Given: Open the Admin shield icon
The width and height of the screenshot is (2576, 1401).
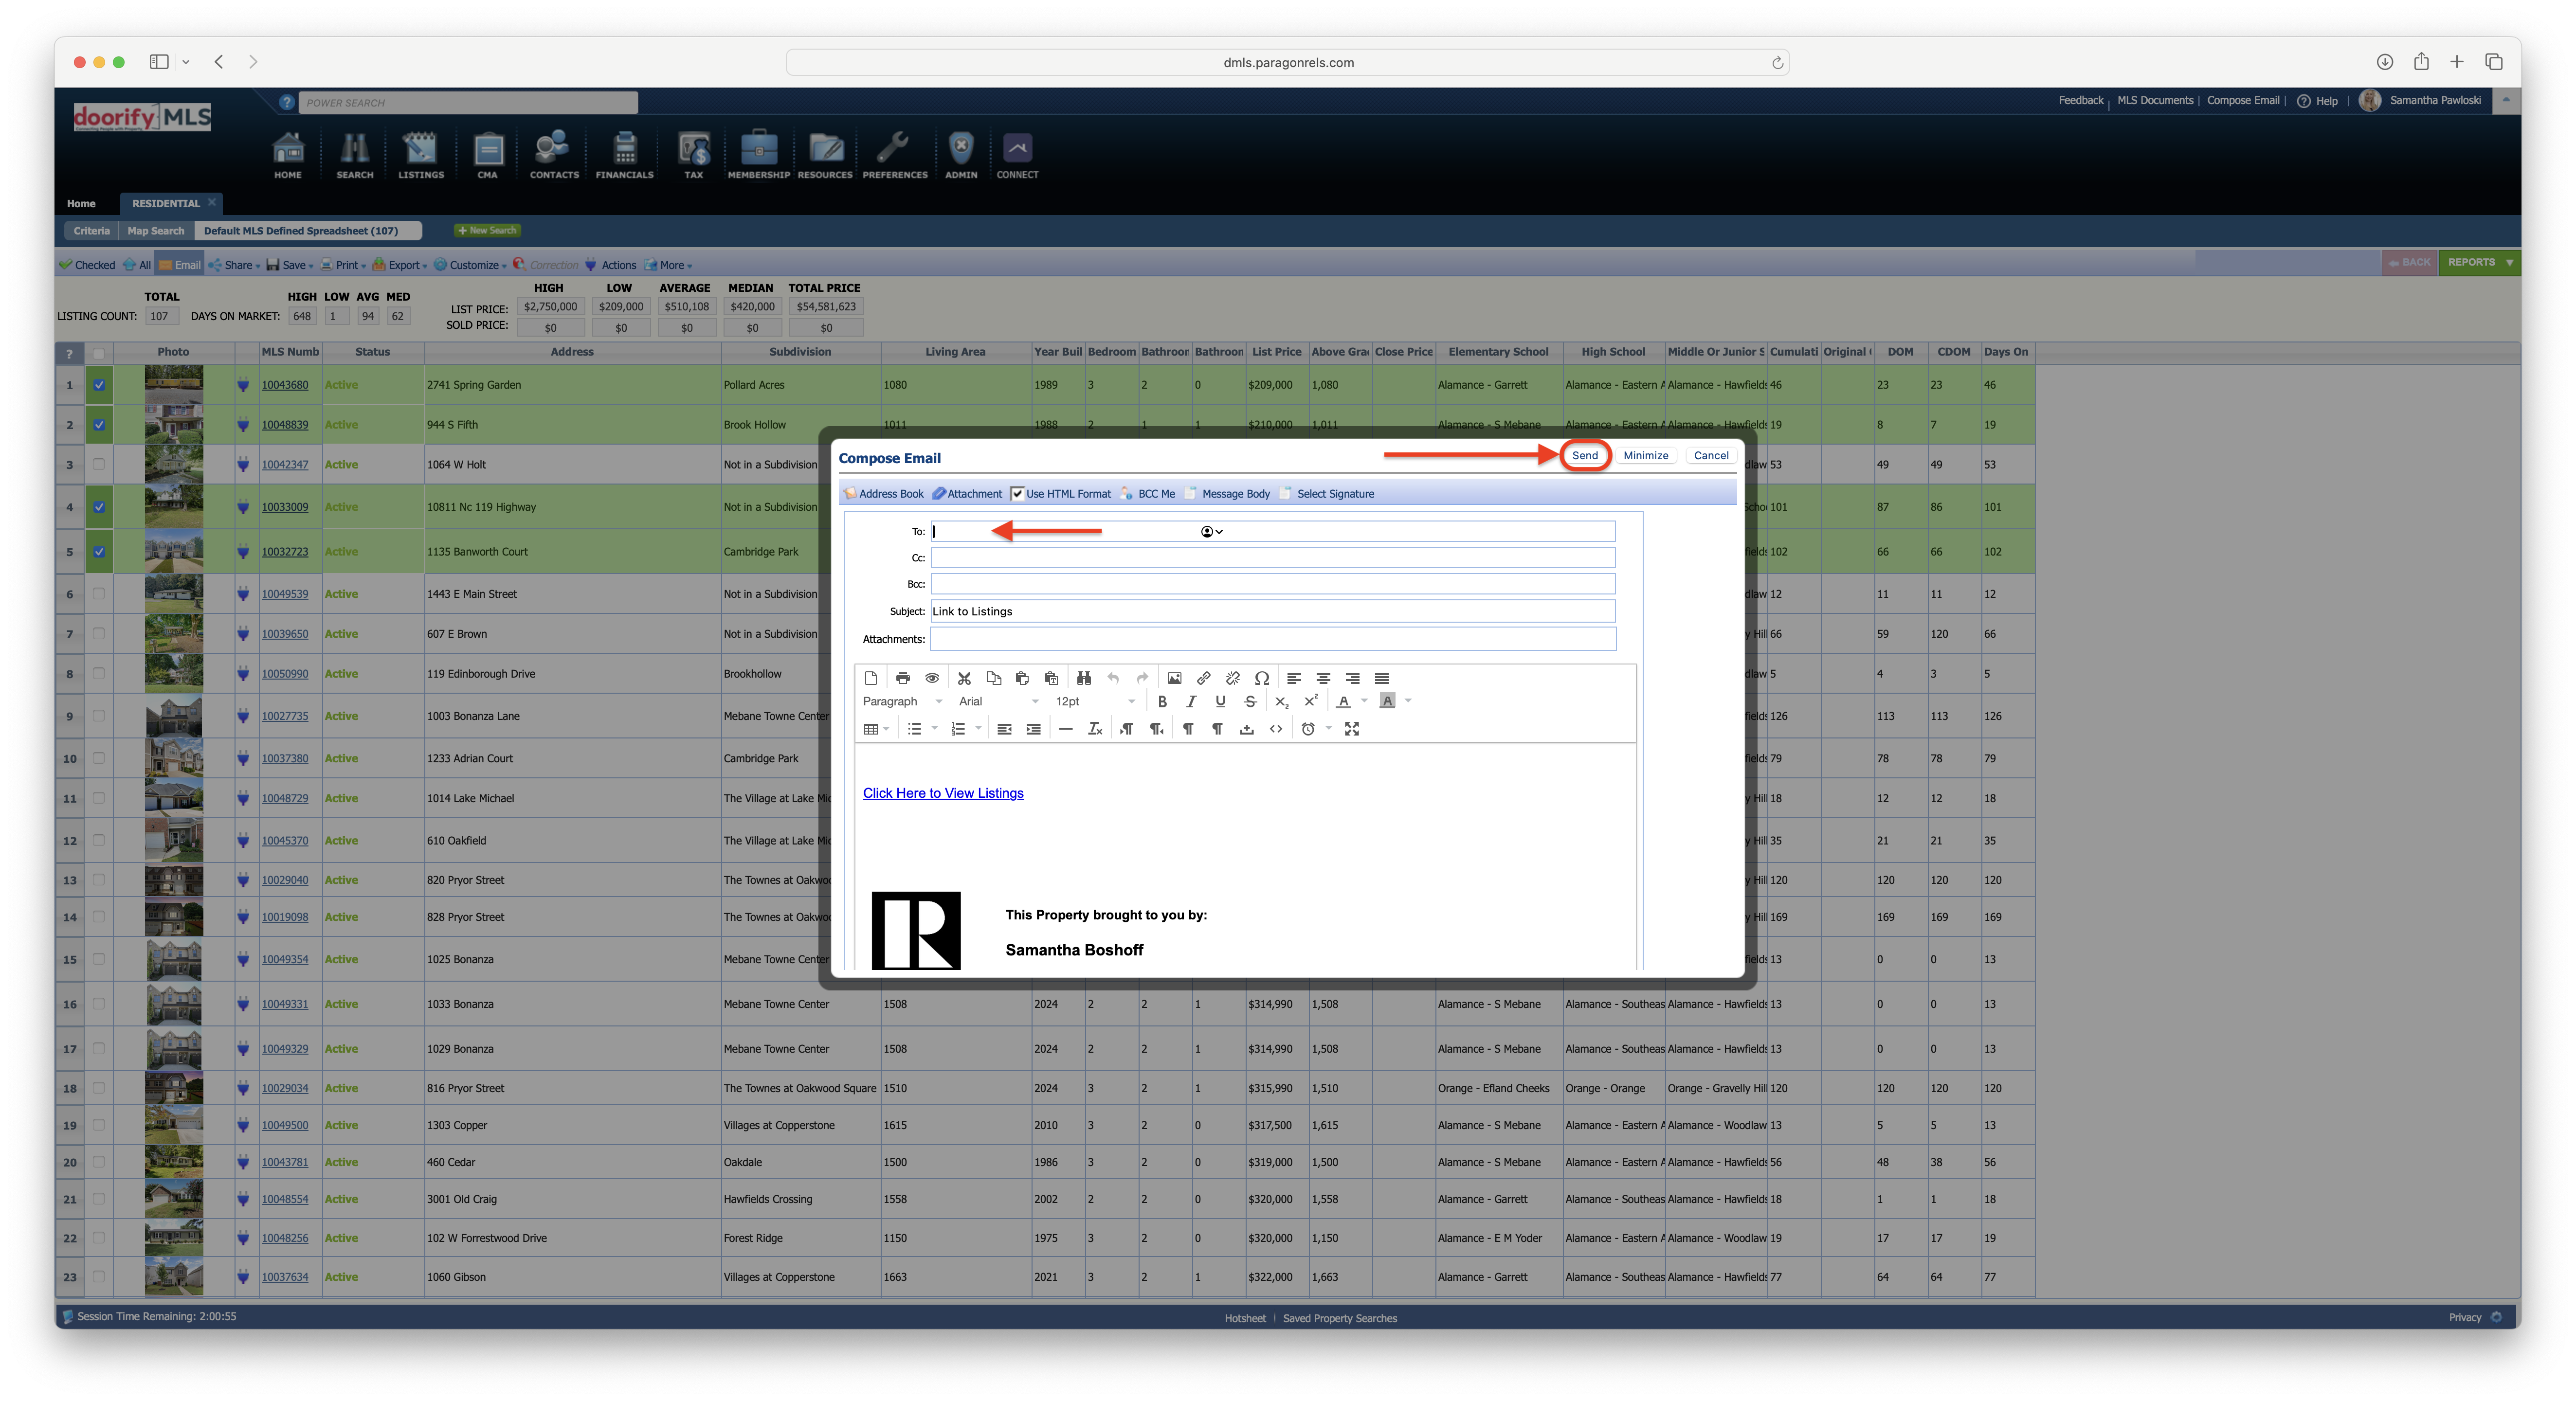Looking at the screenshot, I should (x=961, y=155).
